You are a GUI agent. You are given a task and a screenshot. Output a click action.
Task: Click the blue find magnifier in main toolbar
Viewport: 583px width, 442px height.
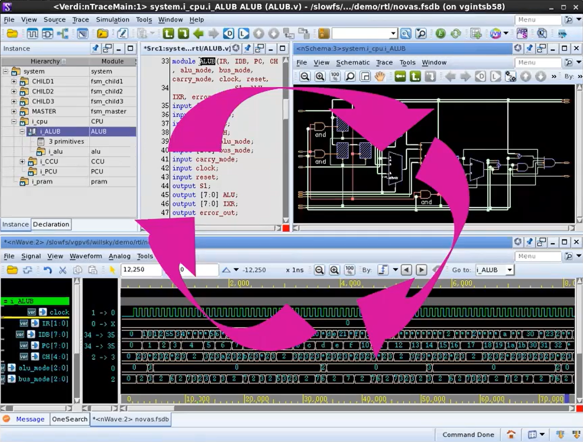point(406,34)
